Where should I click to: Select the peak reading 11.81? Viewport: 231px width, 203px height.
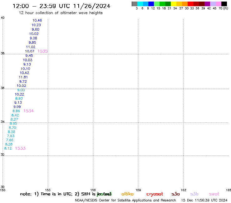pyautogui.click(x=23, y=77)
